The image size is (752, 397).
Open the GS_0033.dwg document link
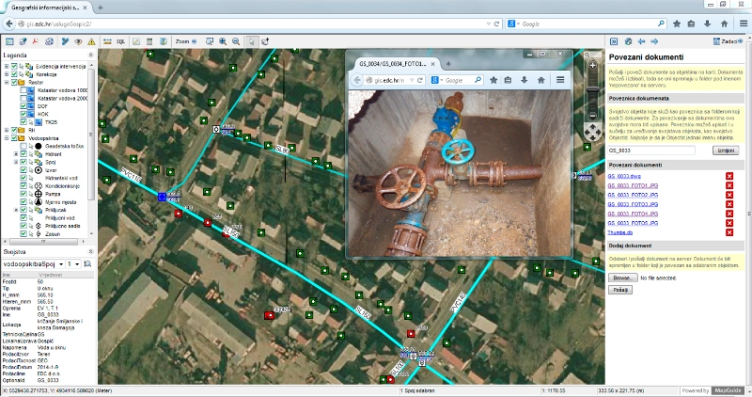coord(624,176)
